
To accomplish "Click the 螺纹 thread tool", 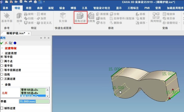I will (41, 14).
